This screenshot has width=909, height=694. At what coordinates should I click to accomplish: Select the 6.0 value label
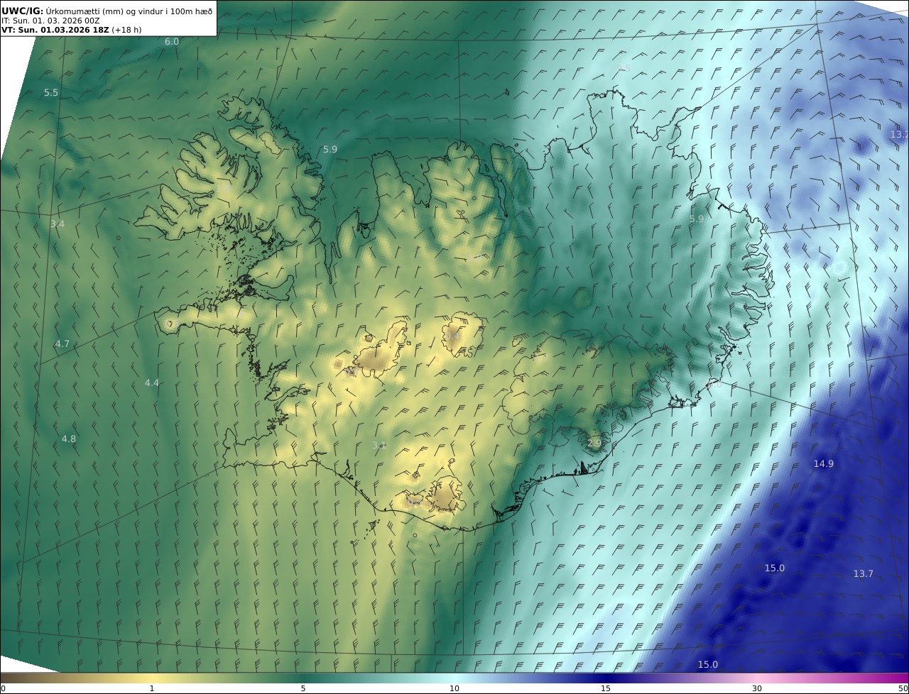(x=172, y=42)
